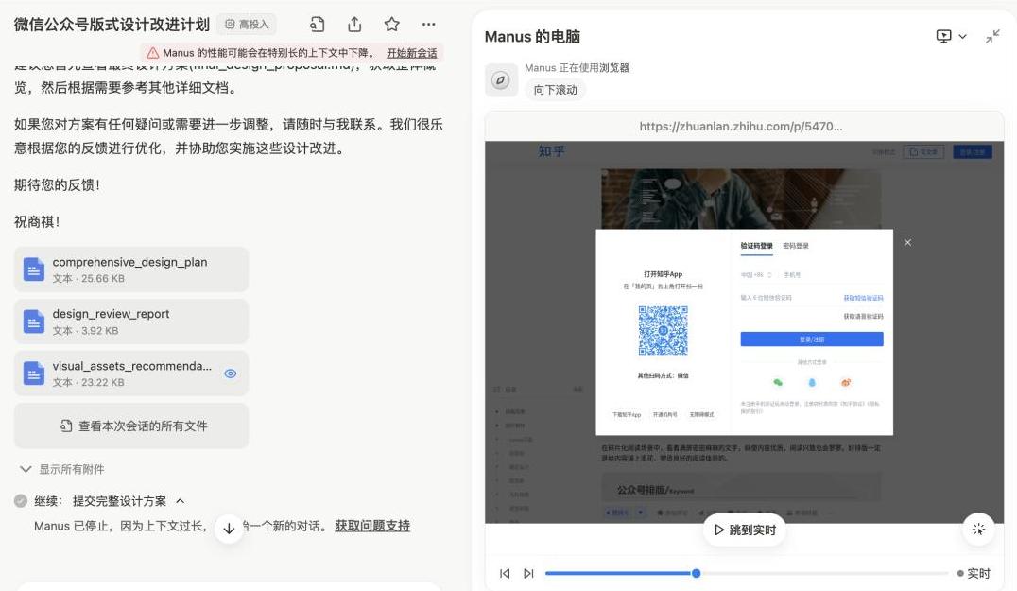Viewport: 1017px width, 591px height.
Task: Click scroll-to-bottom down arrow button
Action: (229, 529)
